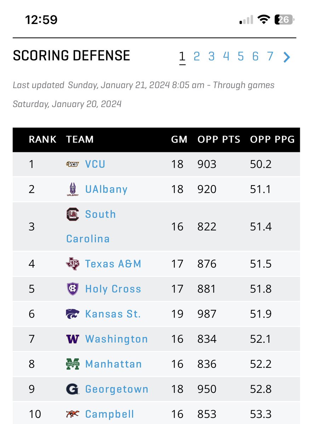Click the Georgetown G logo

[72, 389]
